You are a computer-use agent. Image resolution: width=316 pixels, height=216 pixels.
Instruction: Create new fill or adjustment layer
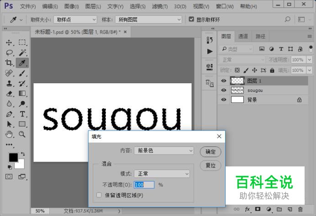(269, 209)
